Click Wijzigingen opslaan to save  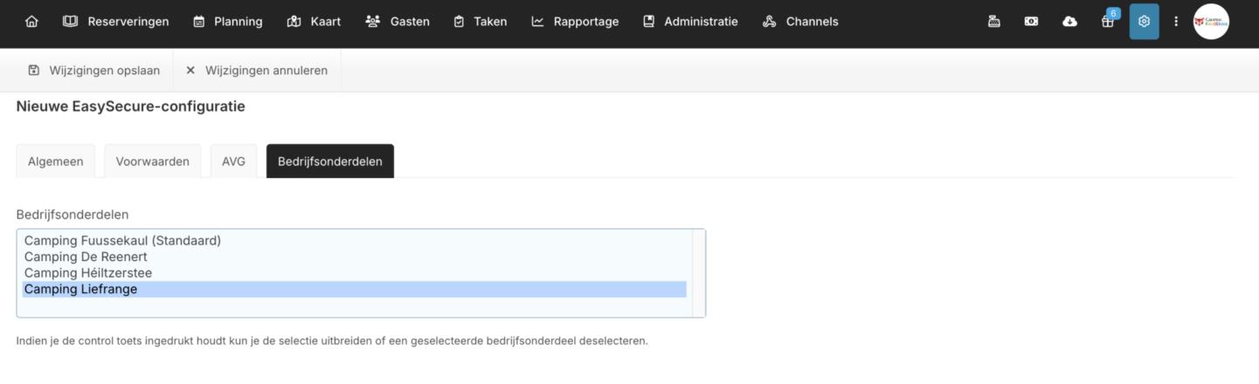93,71
